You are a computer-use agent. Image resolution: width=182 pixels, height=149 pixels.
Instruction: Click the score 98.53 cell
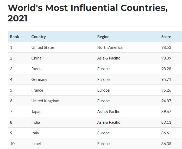point(166,47)
